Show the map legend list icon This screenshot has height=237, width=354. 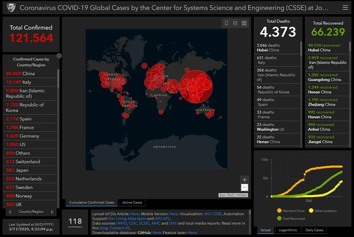[235, 23]
